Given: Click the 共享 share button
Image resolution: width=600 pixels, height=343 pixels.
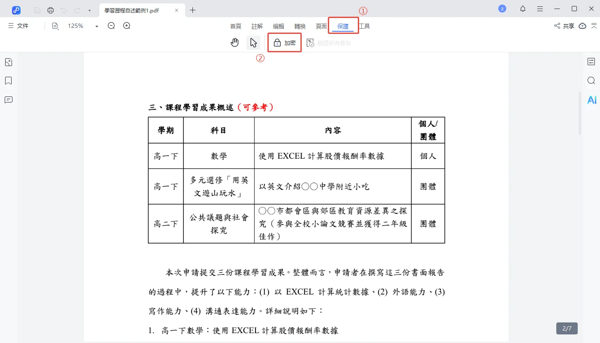Looking at the screenshot, I should pos(564,26).
